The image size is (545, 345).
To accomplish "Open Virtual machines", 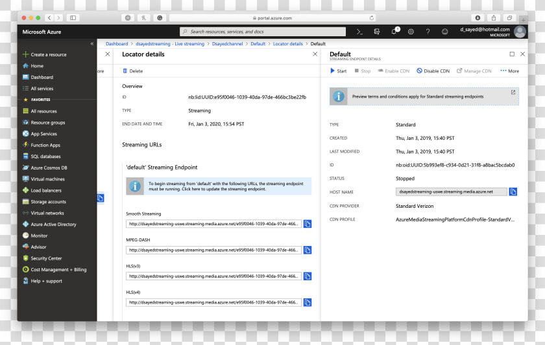I will [x=43, y=179].
